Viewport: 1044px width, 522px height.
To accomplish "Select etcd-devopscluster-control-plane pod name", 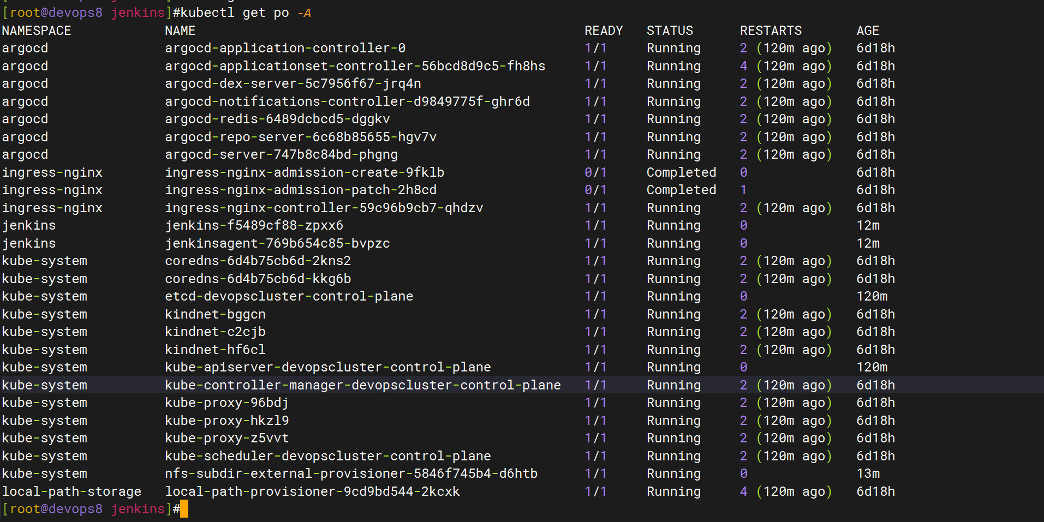I will (289, 296).
